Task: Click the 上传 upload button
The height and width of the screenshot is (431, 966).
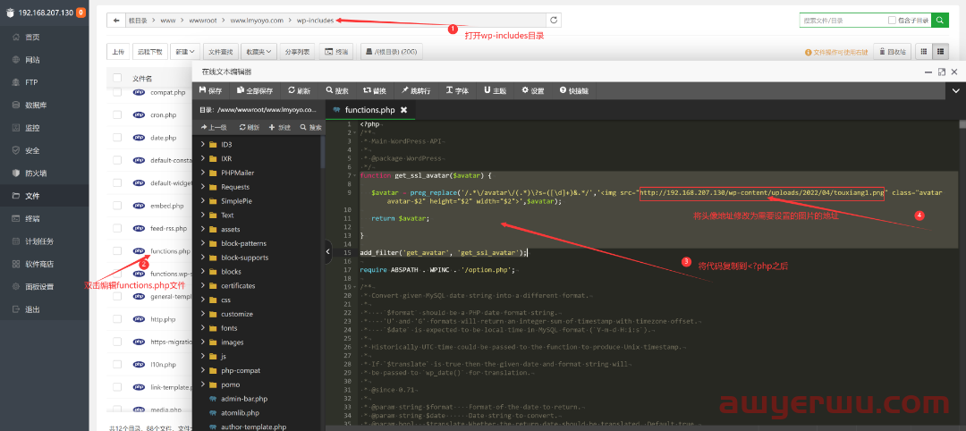Action: point(118,52)
